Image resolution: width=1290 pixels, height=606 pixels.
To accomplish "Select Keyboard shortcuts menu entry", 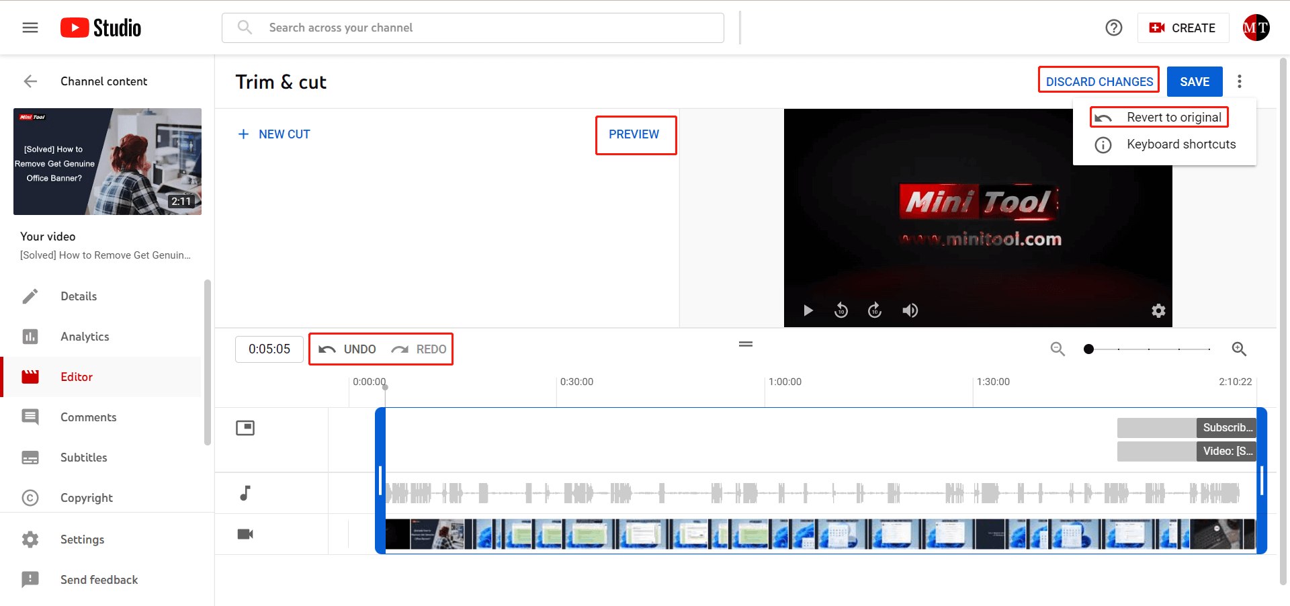I will coord(1164,144).
